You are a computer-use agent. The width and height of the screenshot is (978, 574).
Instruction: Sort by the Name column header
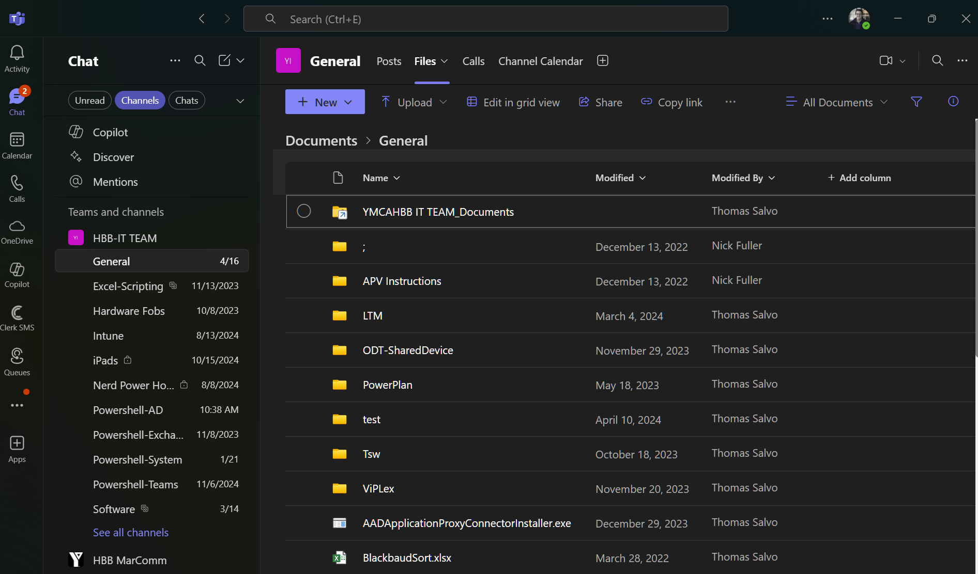tap(381, 178)
